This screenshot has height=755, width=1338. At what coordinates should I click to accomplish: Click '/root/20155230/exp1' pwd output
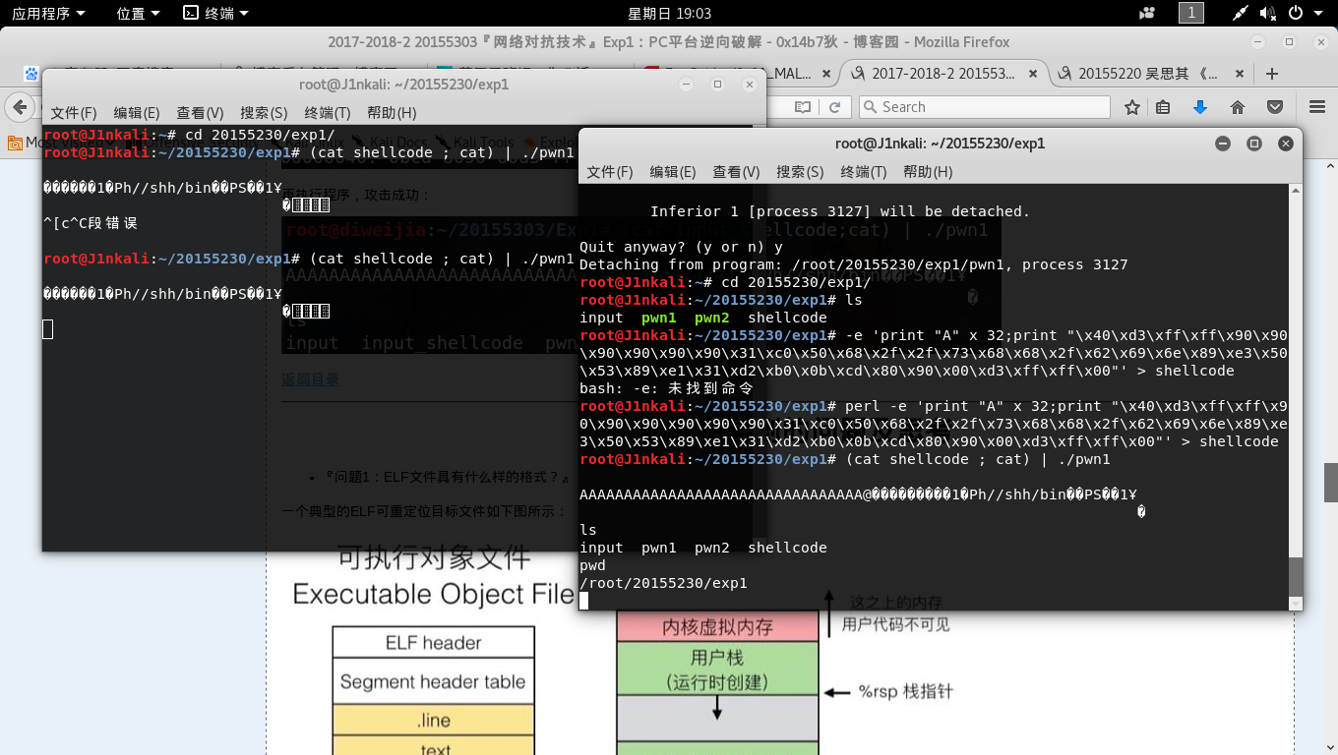(x=663, y=583)
